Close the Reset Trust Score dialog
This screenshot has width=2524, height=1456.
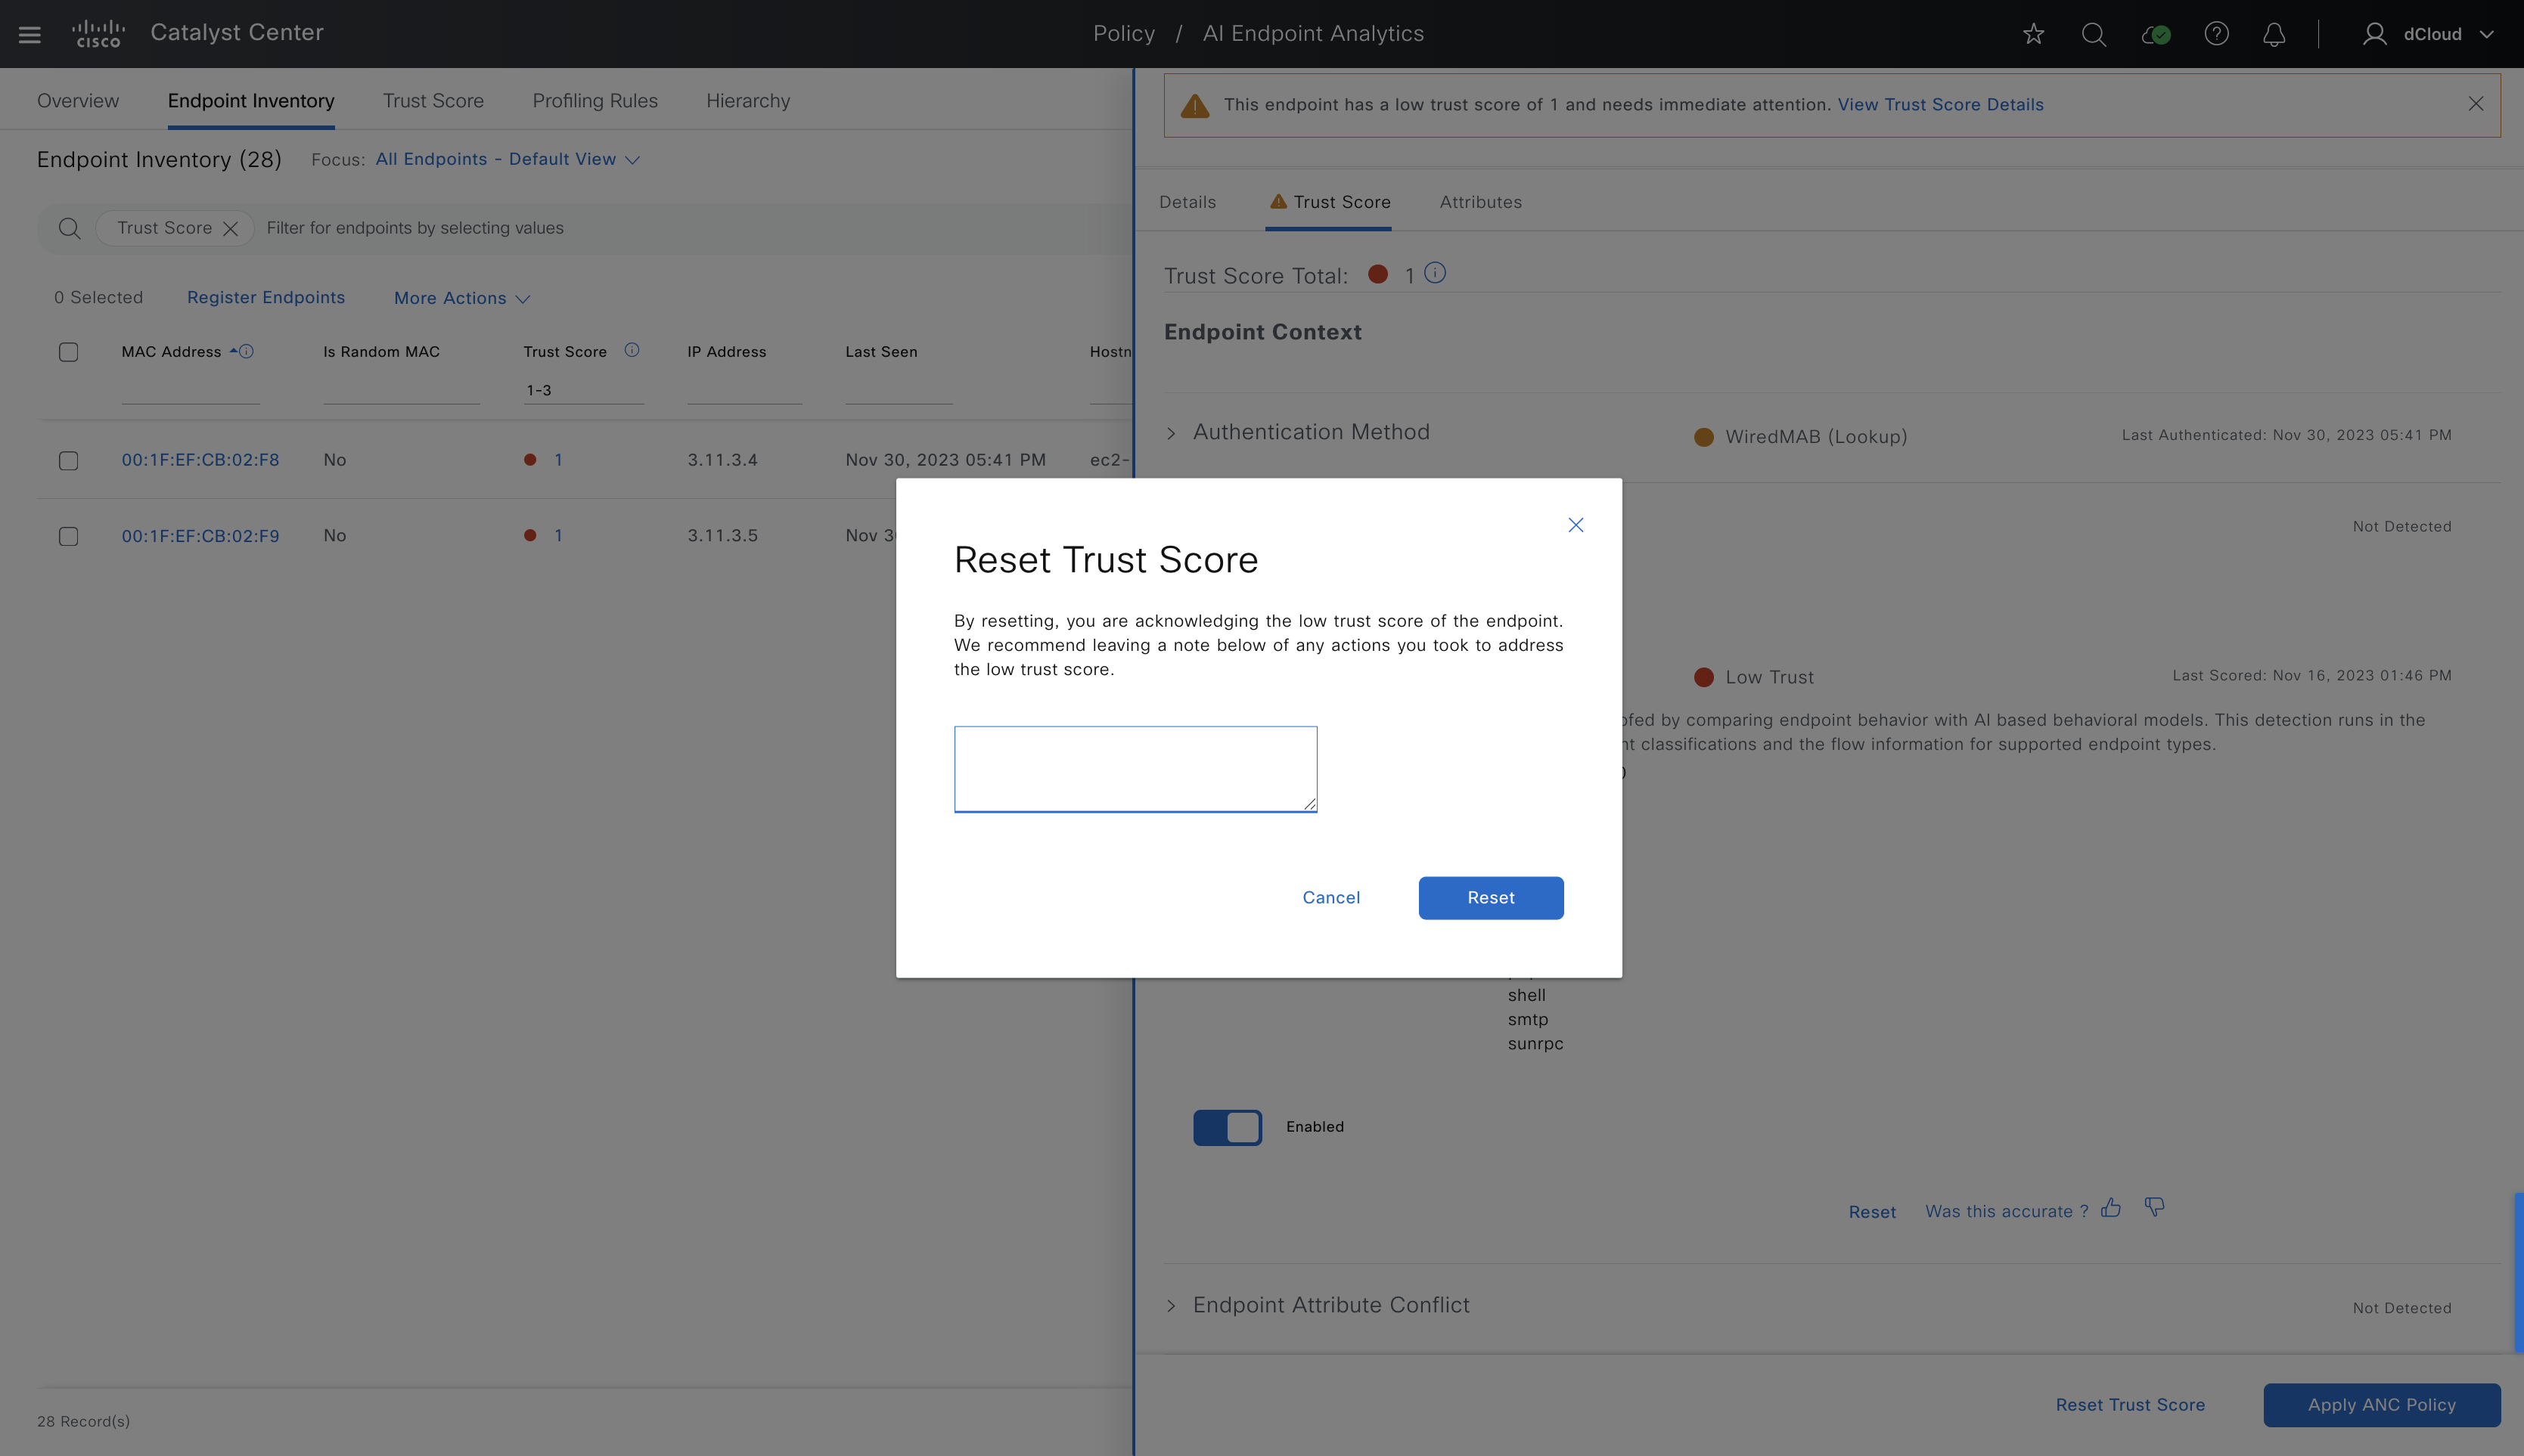1576,525
